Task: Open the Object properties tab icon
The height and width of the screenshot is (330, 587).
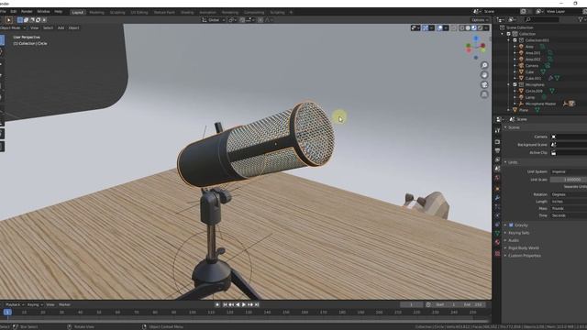Action: 497,189
